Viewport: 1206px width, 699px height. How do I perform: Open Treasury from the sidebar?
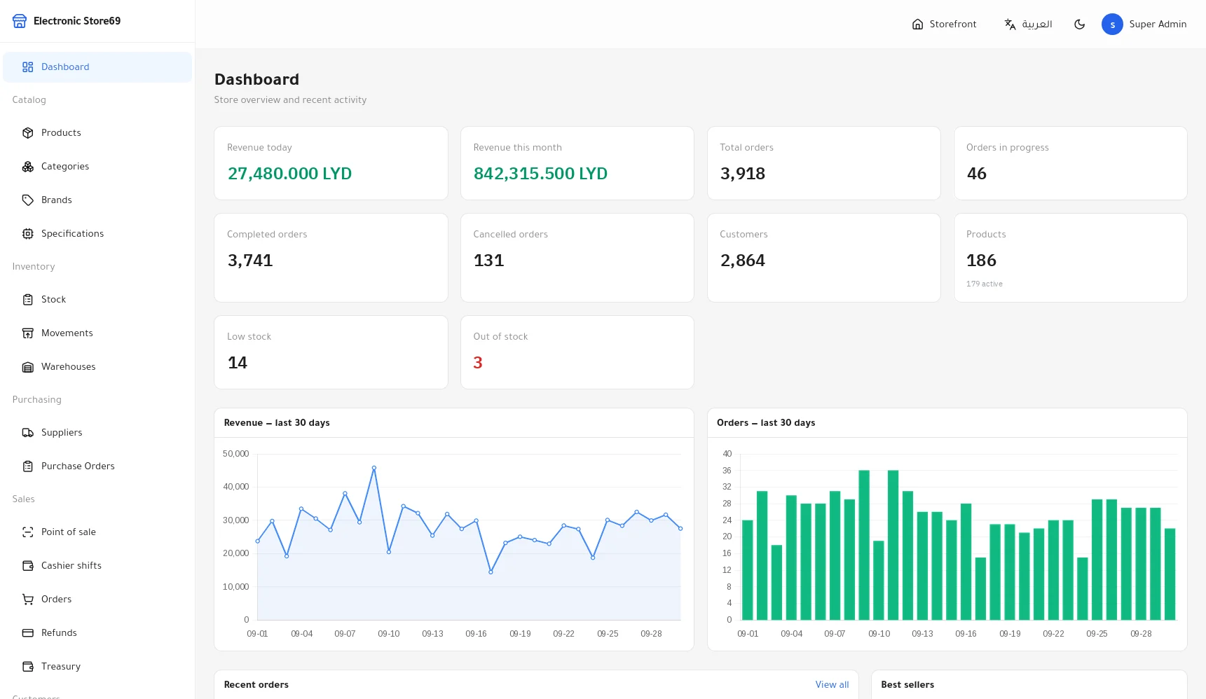coord(97,667)
